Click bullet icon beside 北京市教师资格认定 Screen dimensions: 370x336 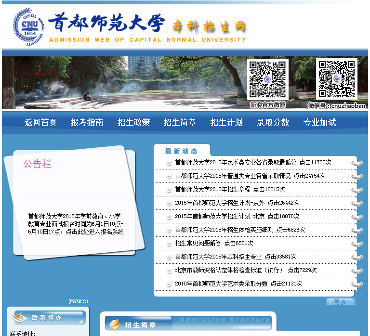(169, 271)
